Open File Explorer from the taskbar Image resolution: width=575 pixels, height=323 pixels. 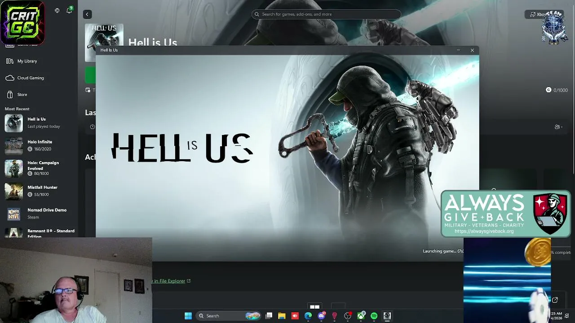[282, 316]
